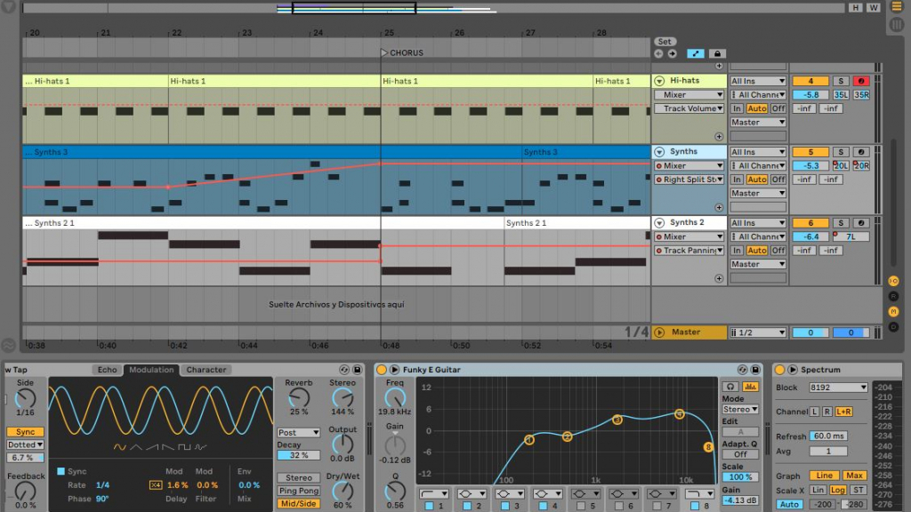This screenshot has height=512, width=911.
Task: Click the Ping Pong channel mode button
Action: (x=299, y=491)
